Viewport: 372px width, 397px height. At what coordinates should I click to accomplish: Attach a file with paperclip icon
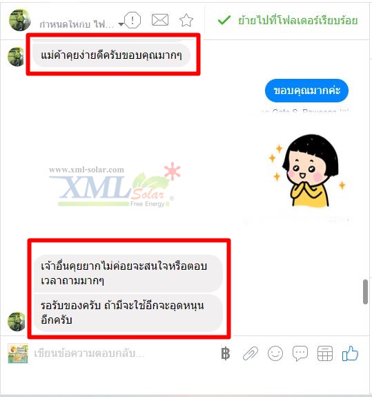coord(251,353)
